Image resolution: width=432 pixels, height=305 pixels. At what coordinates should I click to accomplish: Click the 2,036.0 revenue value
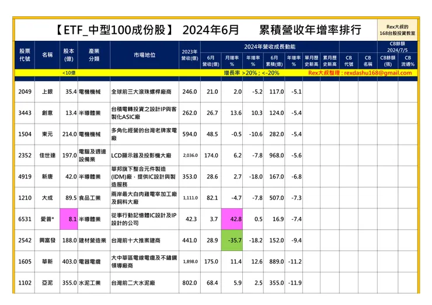point(190,155)
